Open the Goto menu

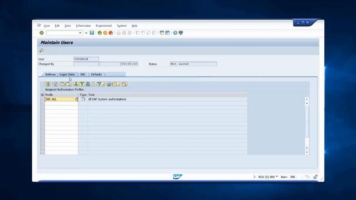68,26
